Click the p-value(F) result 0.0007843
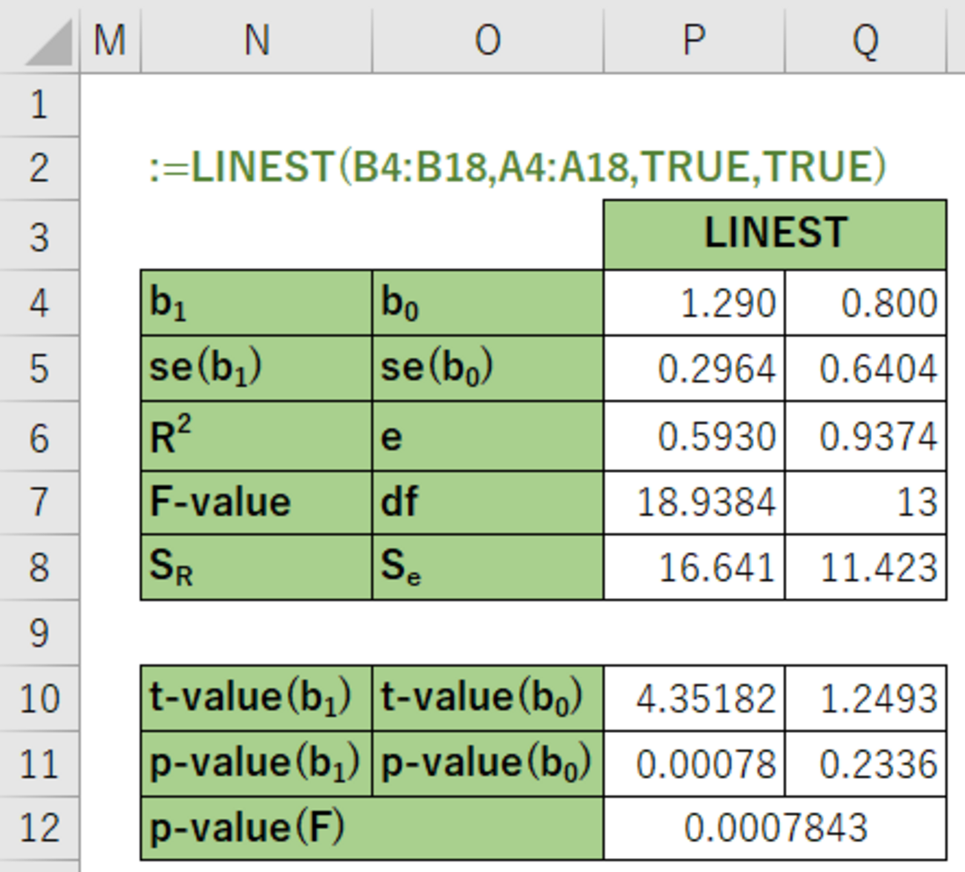 point(775,828)
